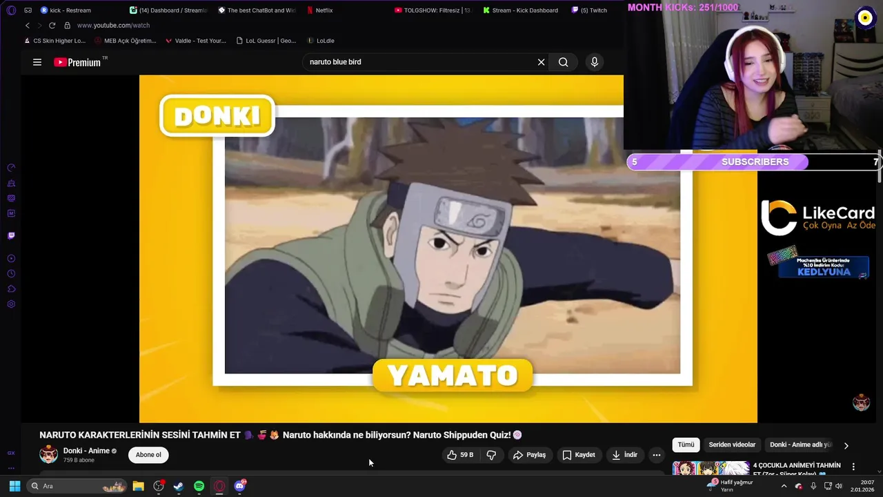Select the Seriden videolar chip
Image resolution: width=883 pixels, height=497 pixels.
(x=732, y=445)
